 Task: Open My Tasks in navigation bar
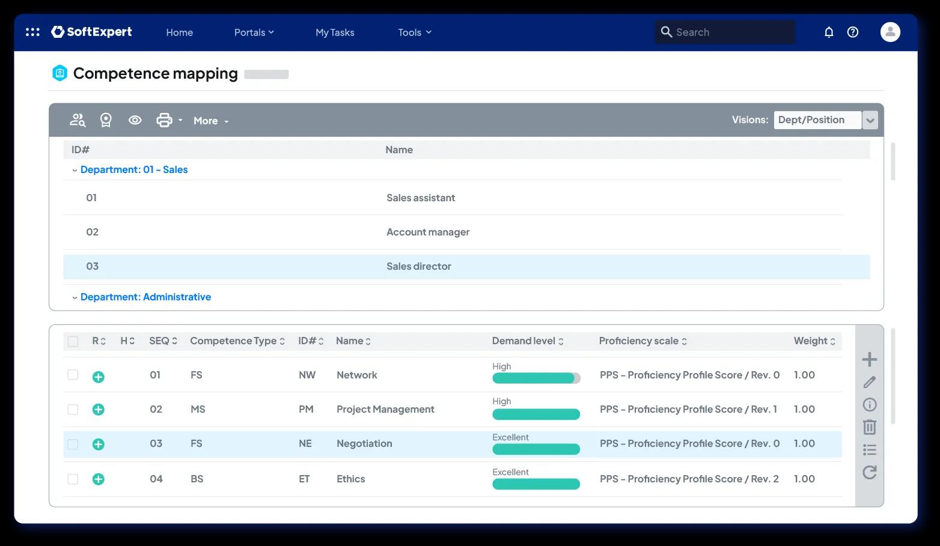(x=335, y=32)
